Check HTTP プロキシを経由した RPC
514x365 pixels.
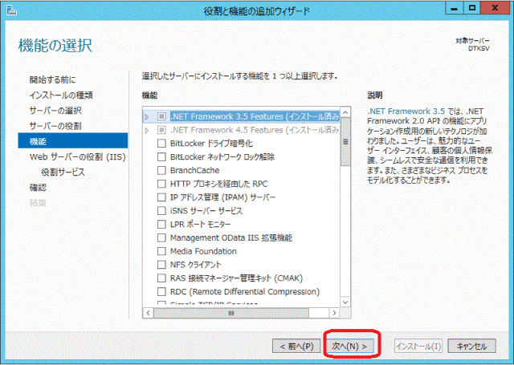[x=161, y=184]
